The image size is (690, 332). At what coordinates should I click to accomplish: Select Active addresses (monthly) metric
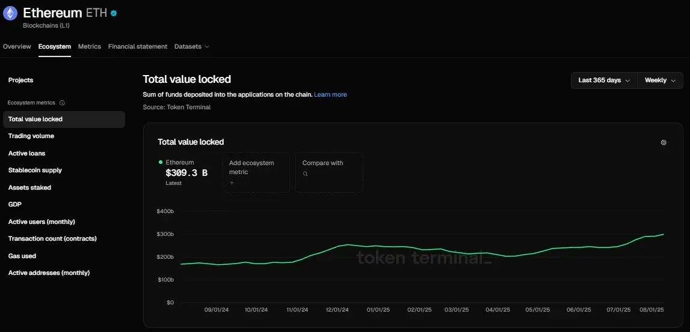(x=49, y=273)
